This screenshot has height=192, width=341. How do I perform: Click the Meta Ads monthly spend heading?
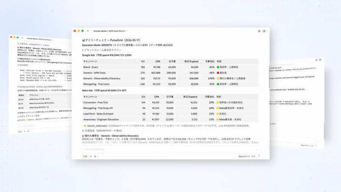coord(104,90)
